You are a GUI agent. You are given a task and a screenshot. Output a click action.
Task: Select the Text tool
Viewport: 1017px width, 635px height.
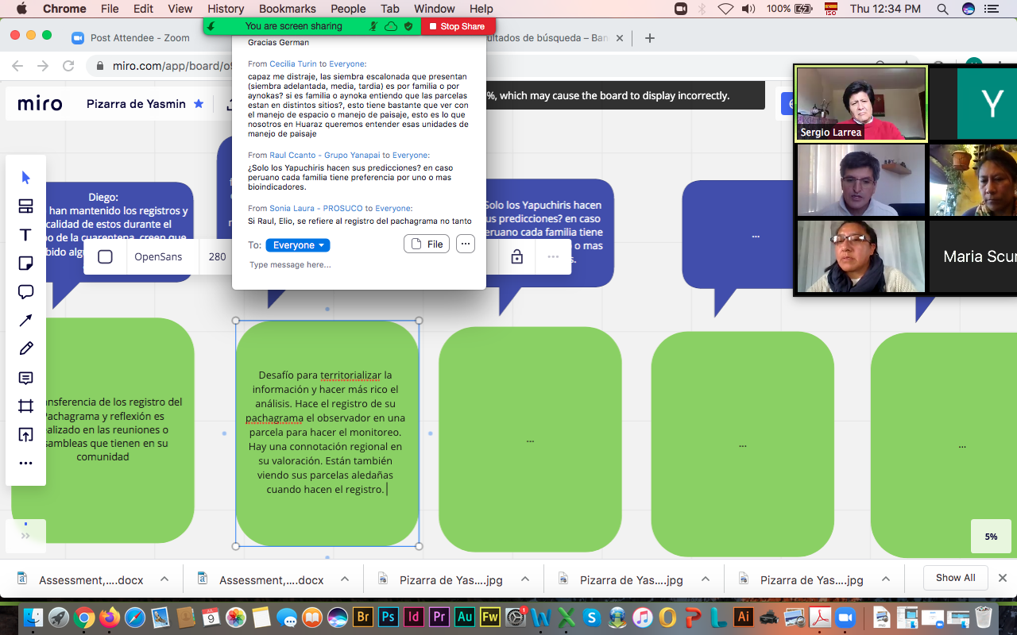click(x=25, y=235)
